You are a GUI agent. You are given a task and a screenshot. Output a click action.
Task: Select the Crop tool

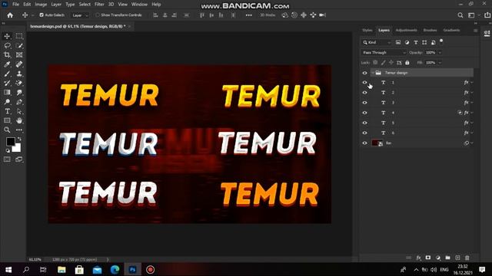click(7, 55)
